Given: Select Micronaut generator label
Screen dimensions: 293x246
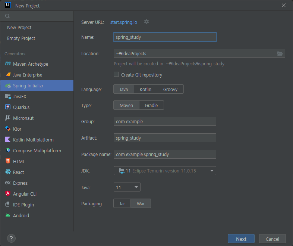Looking at the screenshot, I should click(x=23, y=118).
